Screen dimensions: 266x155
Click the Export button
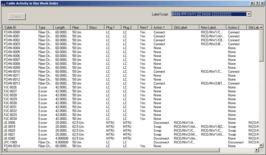click(17, 17)
